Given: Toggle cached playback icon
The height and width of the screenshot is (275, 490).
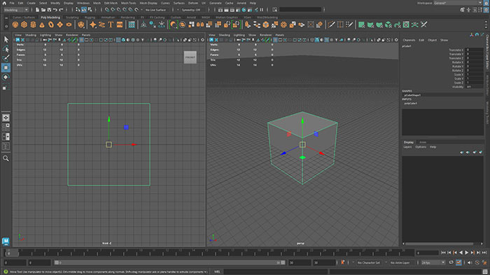Looking at the screenshot, I should pos(458,262).
